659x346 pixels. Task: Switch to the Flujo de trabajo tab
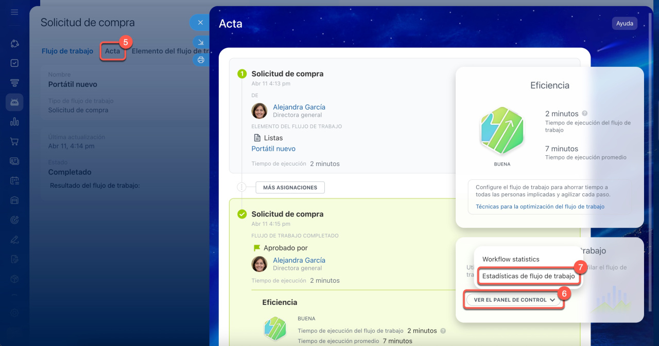(x=67, y=51)
